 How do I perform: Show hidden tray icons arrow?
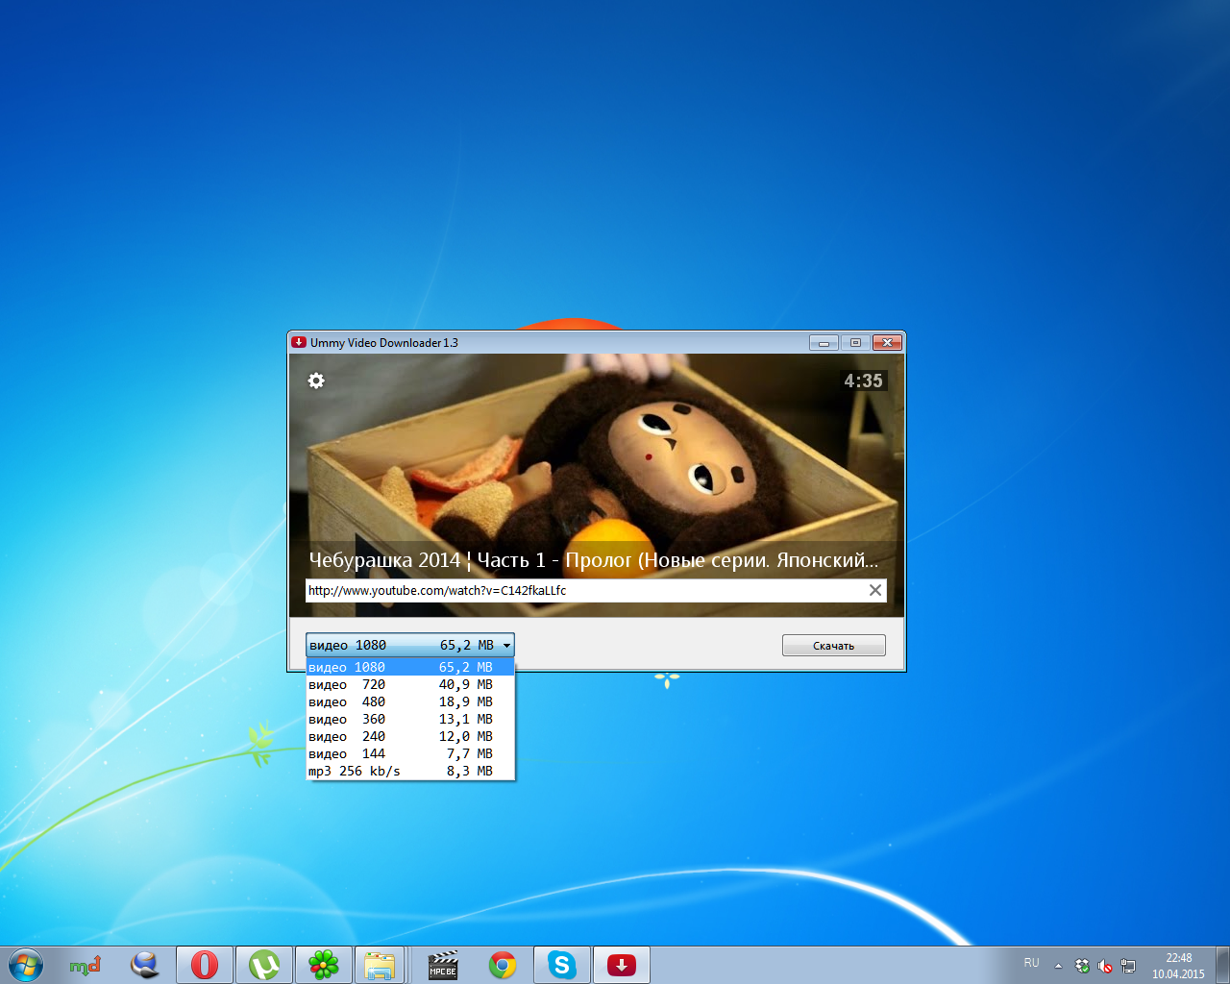tap(1058, 966)
